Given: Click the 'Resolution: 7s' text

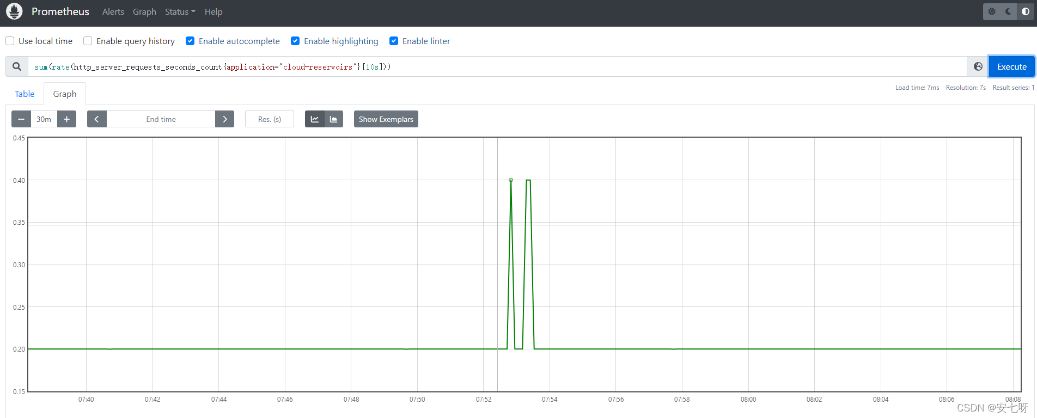Looking at the screenshot, I should click(x=966, y=88).
